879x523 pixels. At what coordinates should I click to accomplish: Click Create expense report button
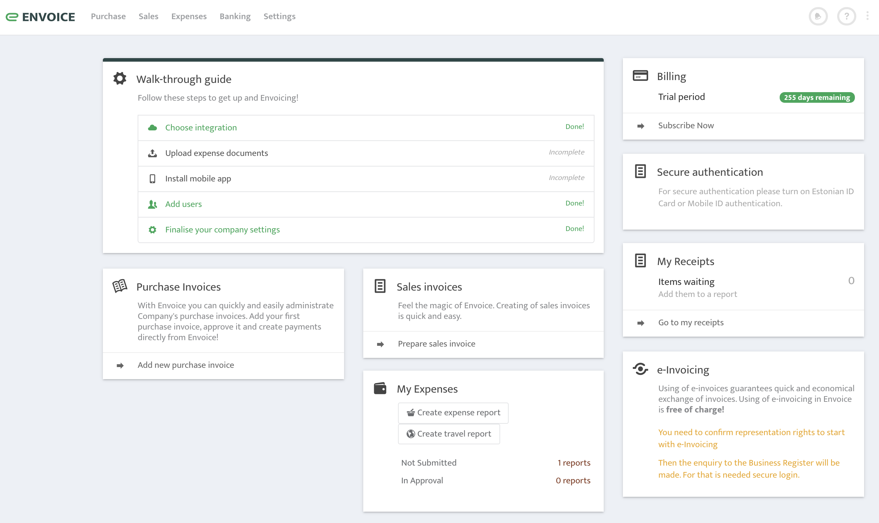click(453, 411)
